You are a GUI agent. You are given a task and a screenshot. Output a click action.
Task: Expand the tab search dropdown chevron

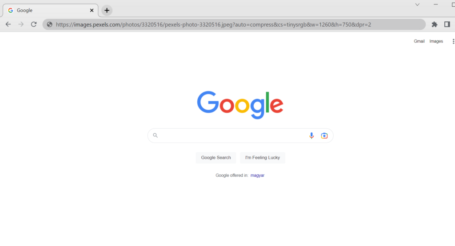point(417,4)
